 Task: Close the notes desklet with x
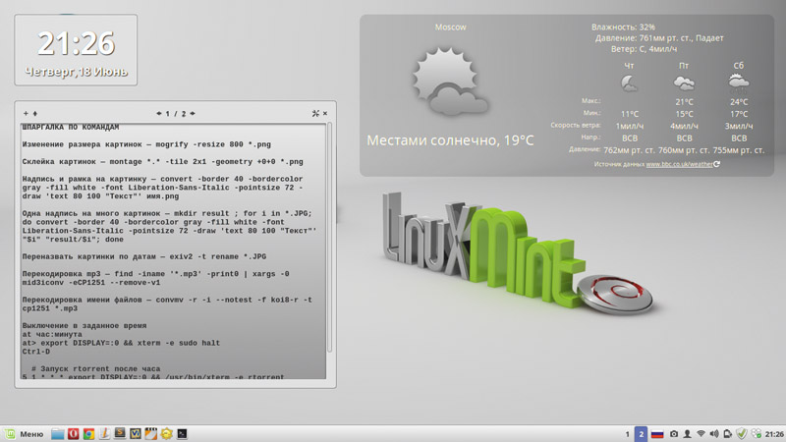325,114
